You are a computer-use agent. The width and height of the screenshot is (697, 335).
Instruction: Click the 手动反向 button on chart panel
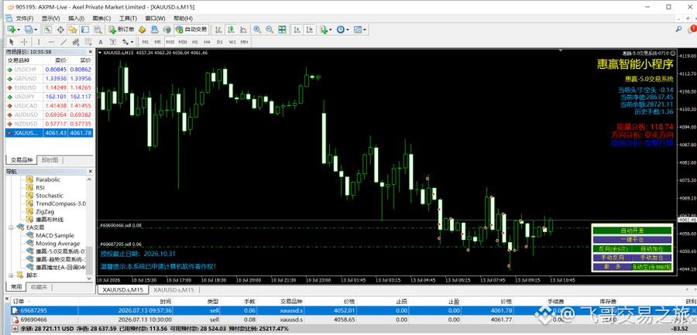tap(612, 258)
